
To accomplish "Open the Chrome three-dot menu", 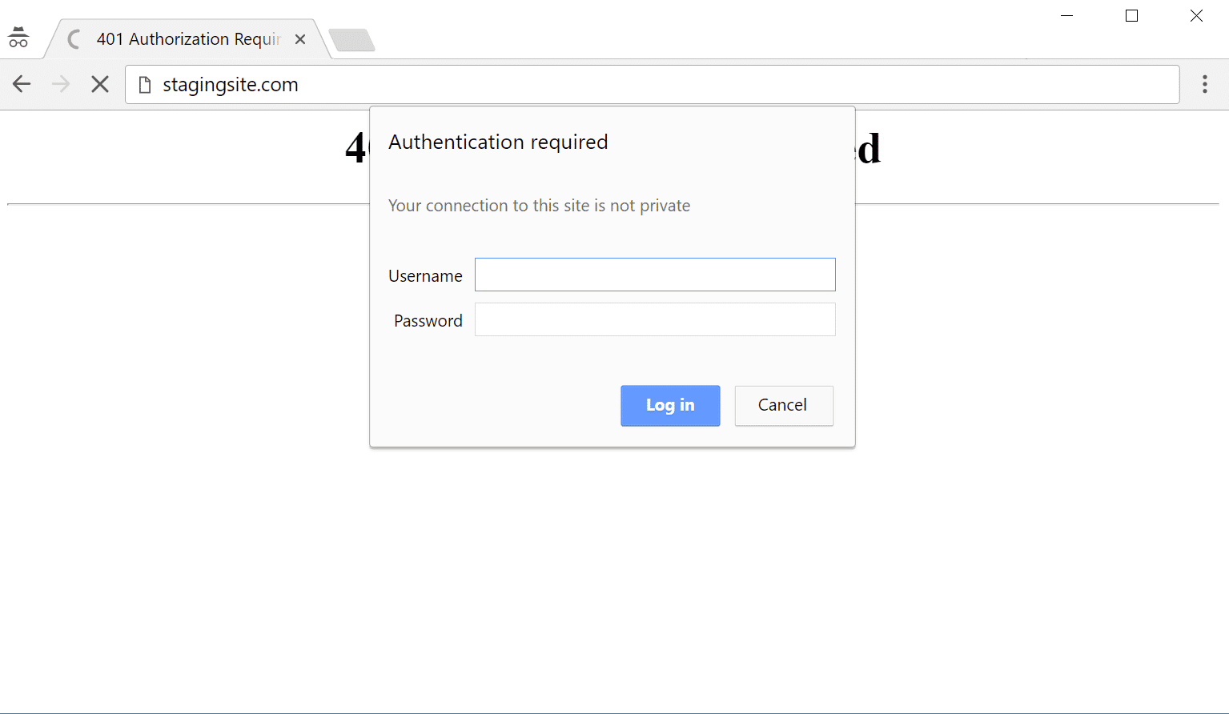I will click(x=1204, y=84).
